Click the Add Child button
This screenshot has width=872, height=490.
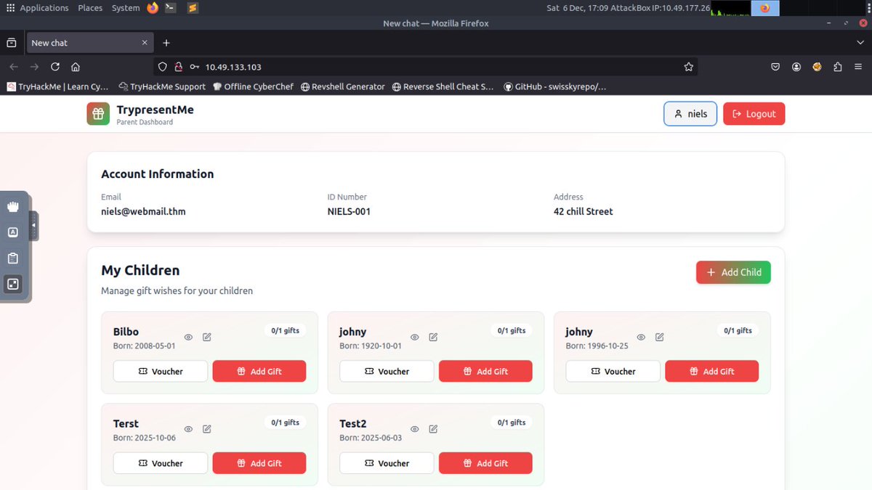733,272
